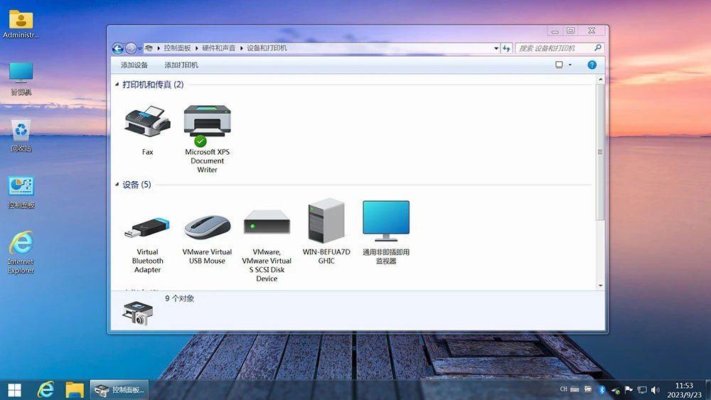The height and width of the screenshot is (400, 711).
Task: Select Microsoft XPS Document Writer printer
Action: (207, 123)
